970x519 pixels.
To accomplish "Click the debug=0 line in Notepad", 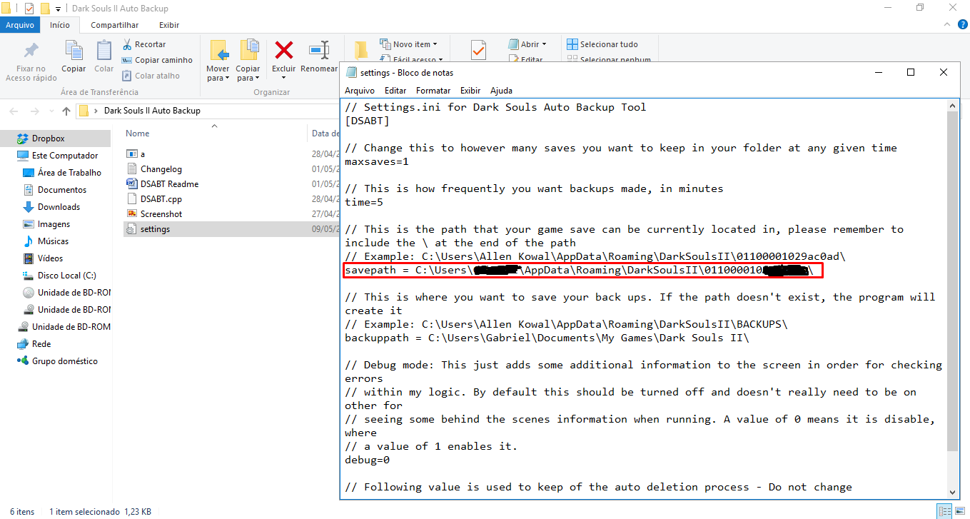I will tap(368, 460).
